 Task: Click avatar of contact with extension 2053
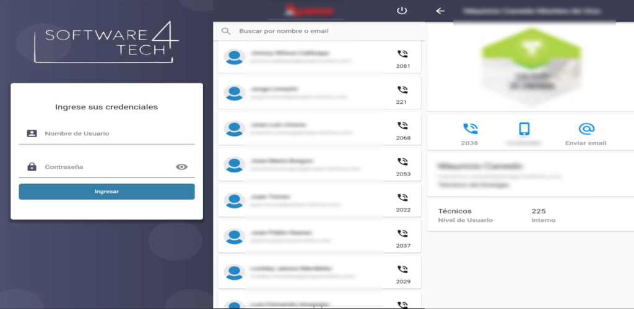tap(234, 164)
